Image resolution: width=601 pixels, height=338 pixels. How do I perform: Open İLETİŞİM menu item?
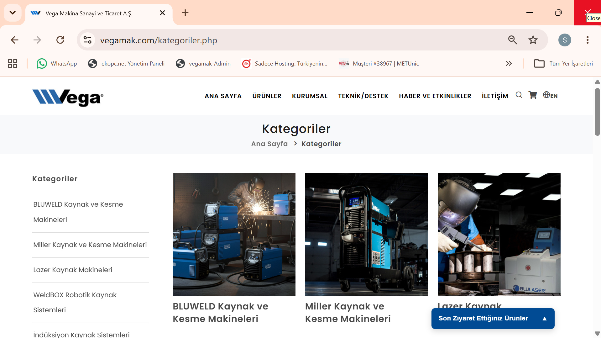(495, 96)
